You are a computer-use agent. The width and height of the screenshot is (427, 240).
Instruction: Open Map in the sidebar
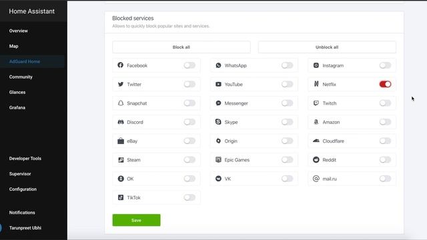point(13,46)
